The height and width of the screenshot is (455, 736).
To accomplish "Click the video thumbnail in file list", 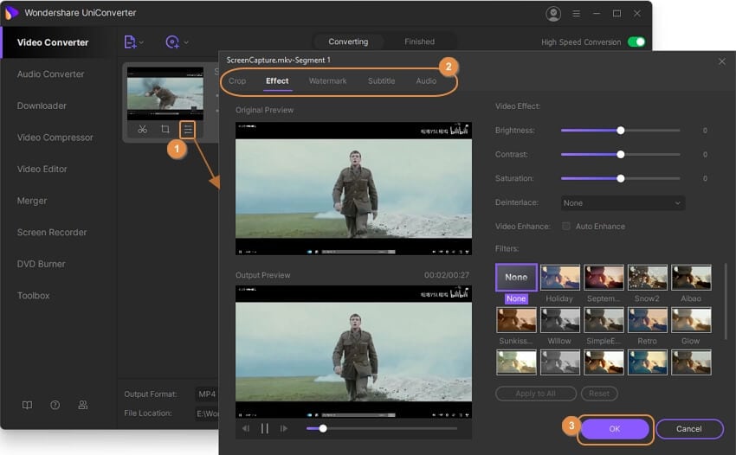I will 165,93.
